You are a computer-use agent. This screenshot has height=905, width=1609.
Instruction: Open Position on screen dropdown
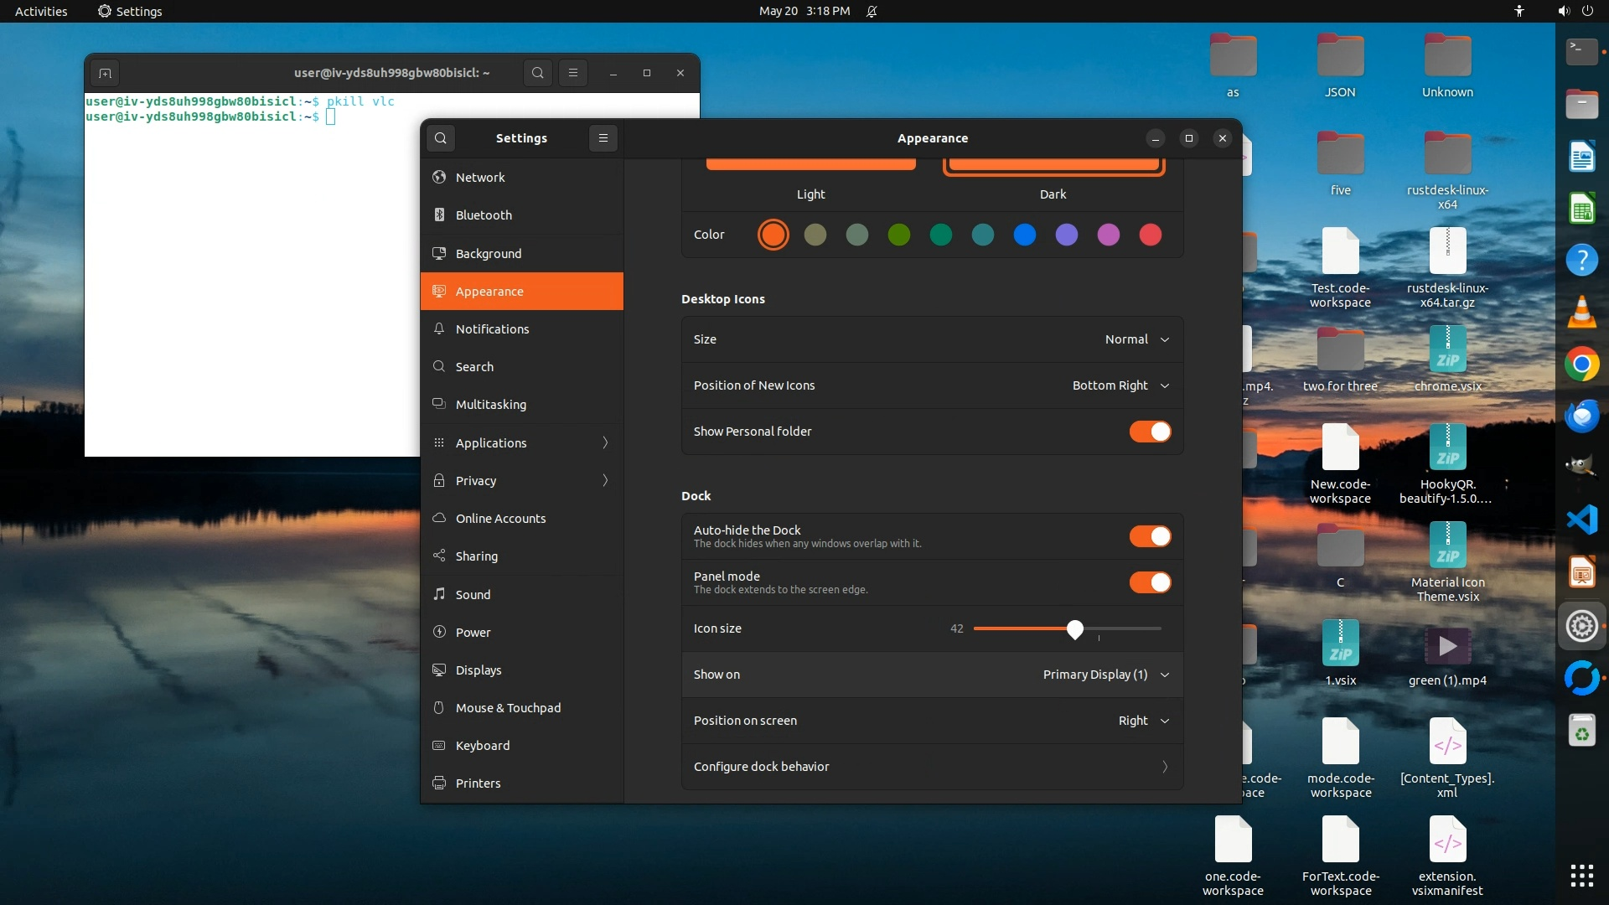pos(1143,721)
